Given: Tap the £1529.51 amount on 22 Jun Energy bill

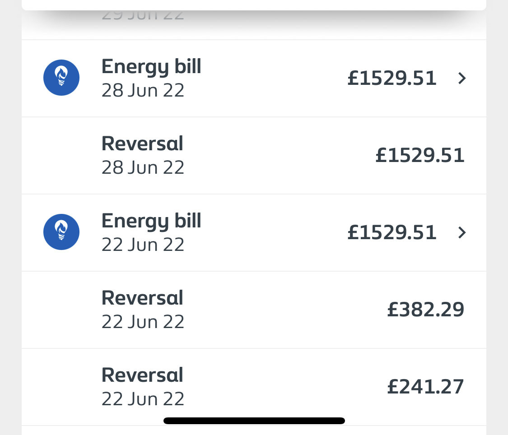Looking at the screenshot, I should coord(392,233).
